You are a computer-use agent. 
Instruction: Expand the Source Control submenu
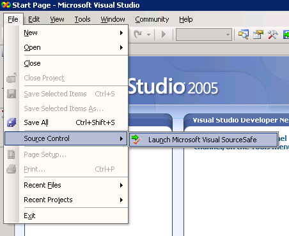pos(66,138)
